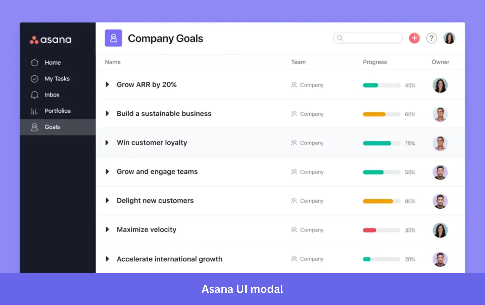Open the help question mark icon
The height and width of the screenshot is (305, 485).
431,38
